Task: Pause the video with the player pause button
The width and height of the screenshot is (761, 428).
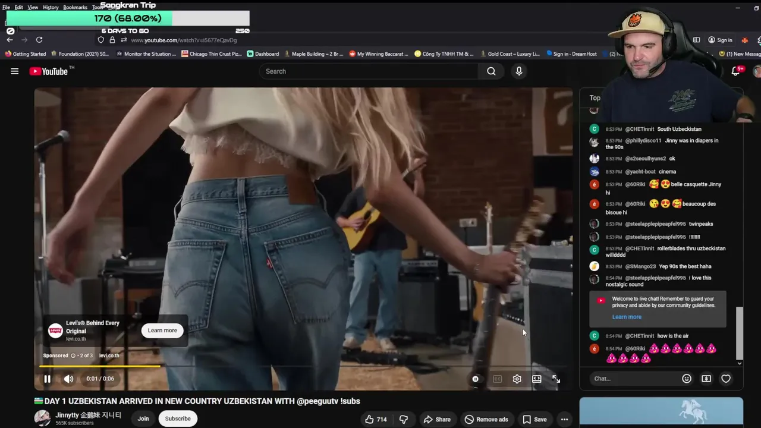Action: [x=48, y=379]
